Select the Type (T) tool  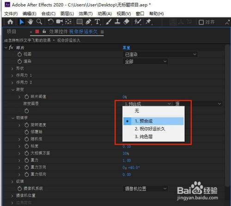pyautogui.click(x=97, y=22)
